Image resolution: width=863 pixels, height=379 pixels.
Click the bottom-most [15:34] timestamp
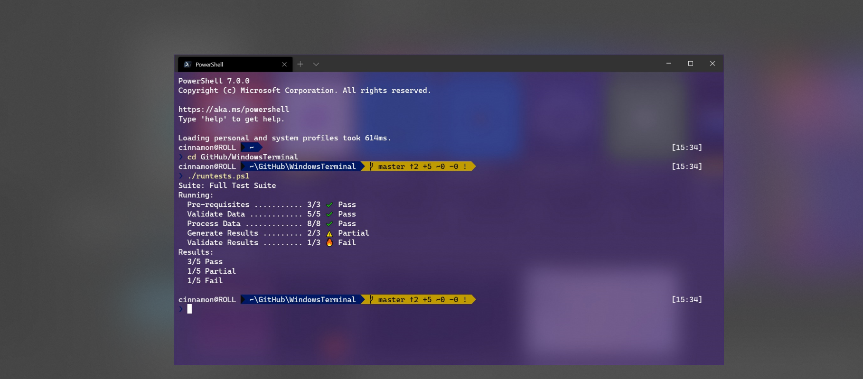click(686, 300)
